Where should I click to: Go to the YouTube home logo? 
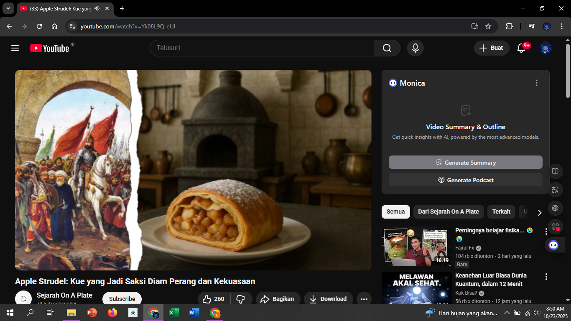click(49, 48)
